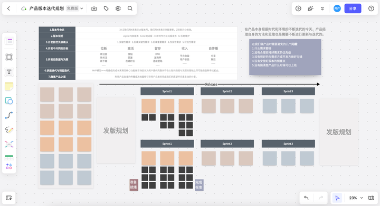
Task: Click the undo arrow
Action: (x=306, y=198)
